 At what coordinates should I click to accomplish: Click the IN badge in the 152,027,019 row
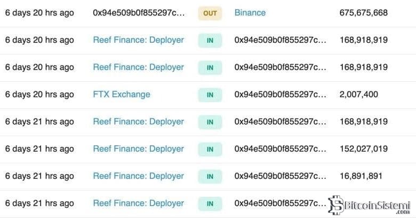pyautogui.click(x=210, y=149)
